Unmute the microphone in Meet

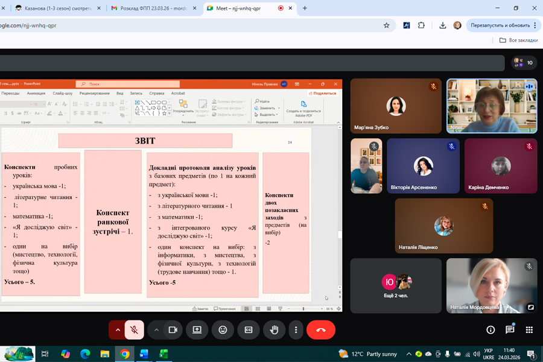click(x=135, y=330)
